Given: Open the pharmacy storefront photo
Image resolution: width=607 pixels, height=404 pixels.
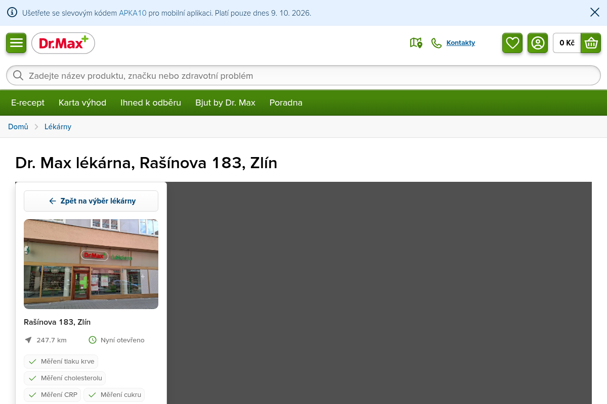Looking at the screenshot, I should (x=91, y=264).
